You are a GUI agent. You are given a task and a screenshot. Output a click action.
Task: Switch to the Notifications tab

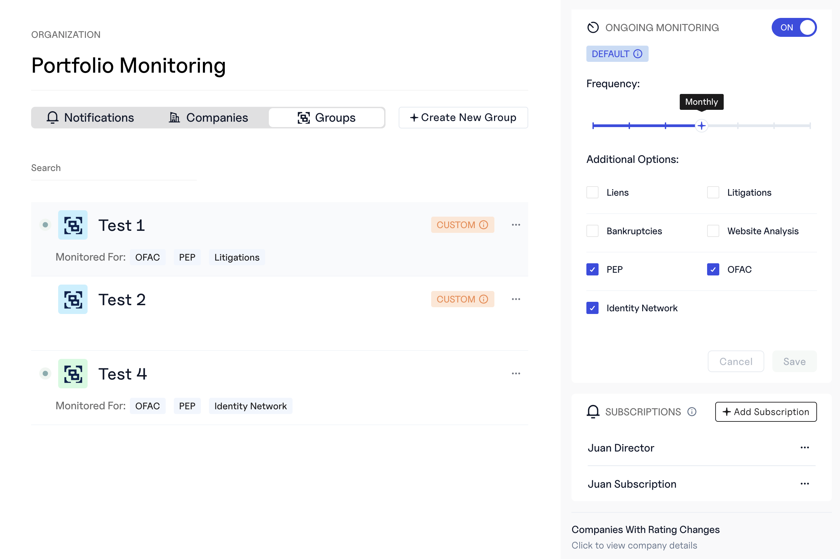click(91, 118)
